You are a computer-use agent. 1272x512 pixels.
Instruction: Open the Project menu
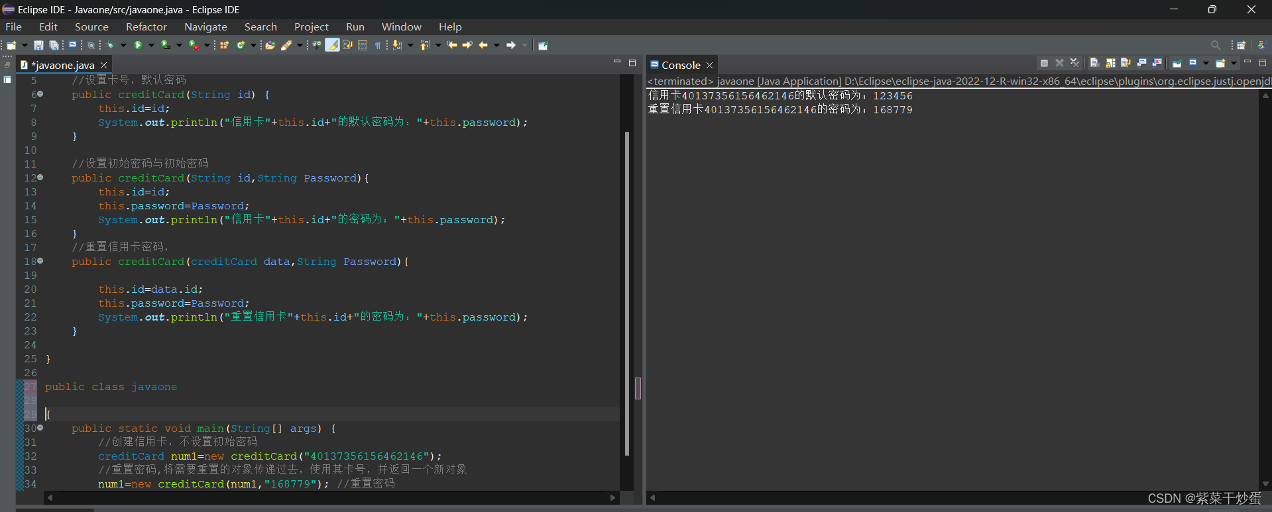(312, 26)
